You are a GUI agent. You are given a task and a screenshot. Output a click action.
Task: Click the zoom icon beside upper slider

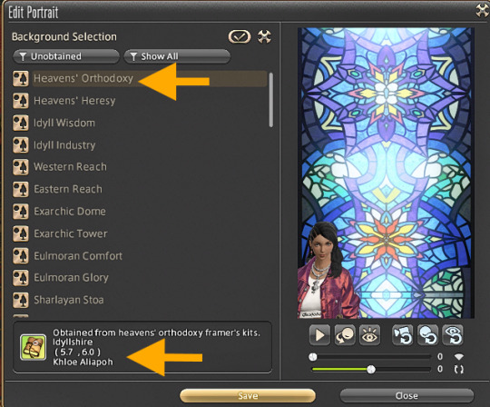[x=458, y=357]
